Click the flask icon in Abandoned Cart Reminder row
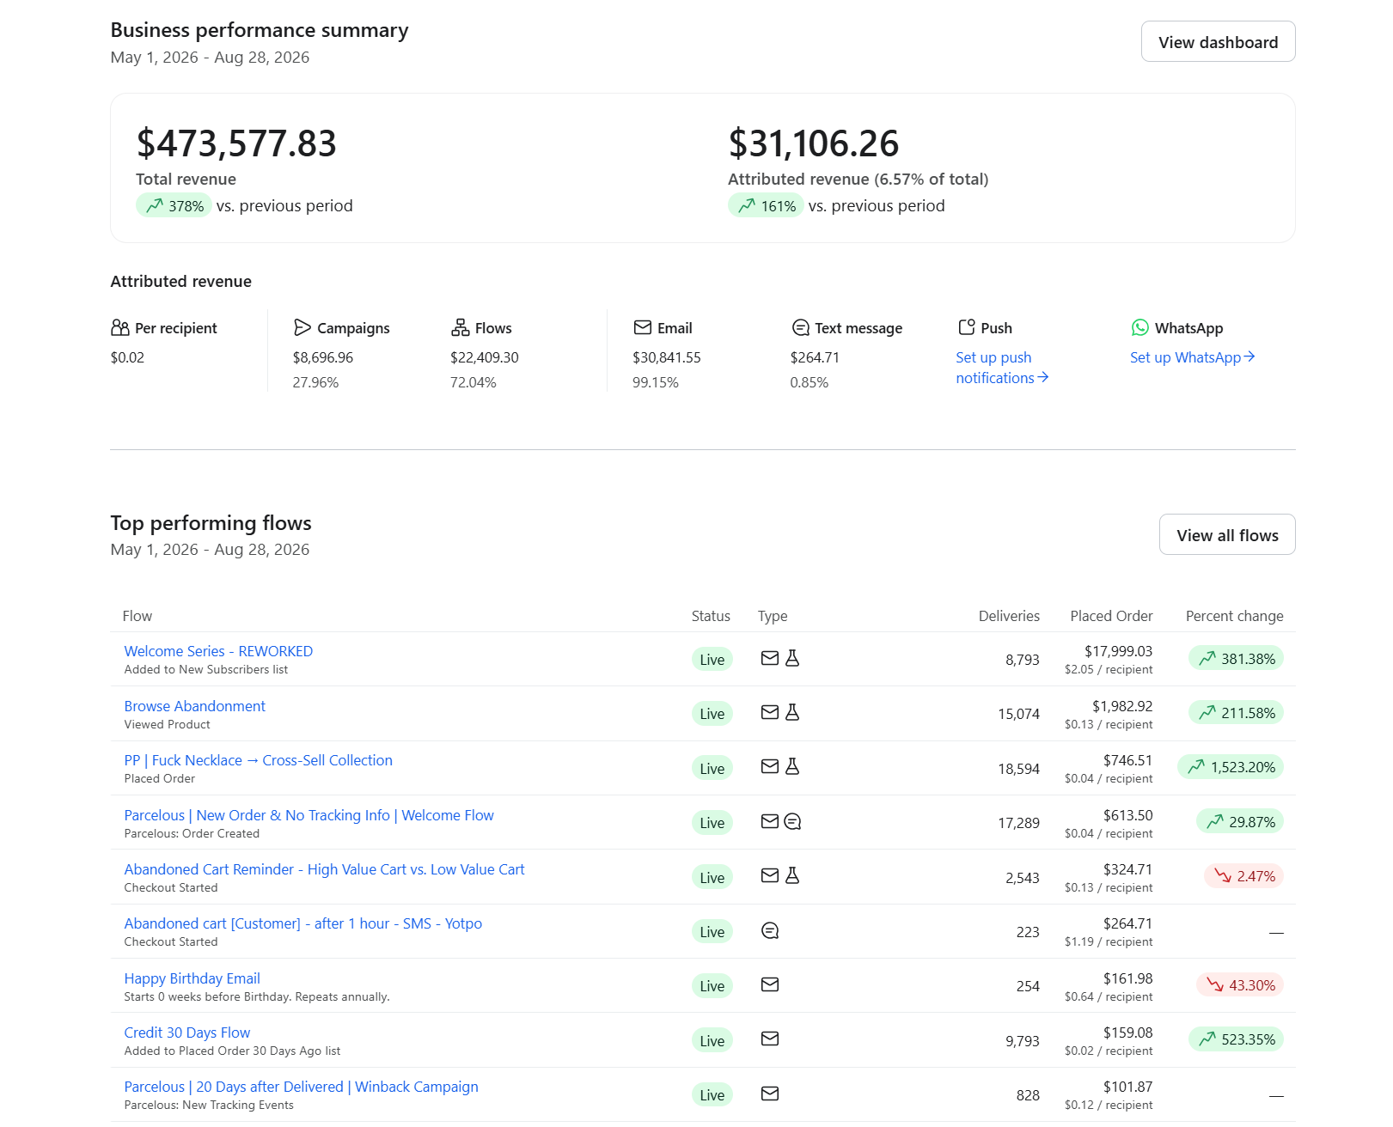This screenshot has width=1393, height=1127. point(792,875)
